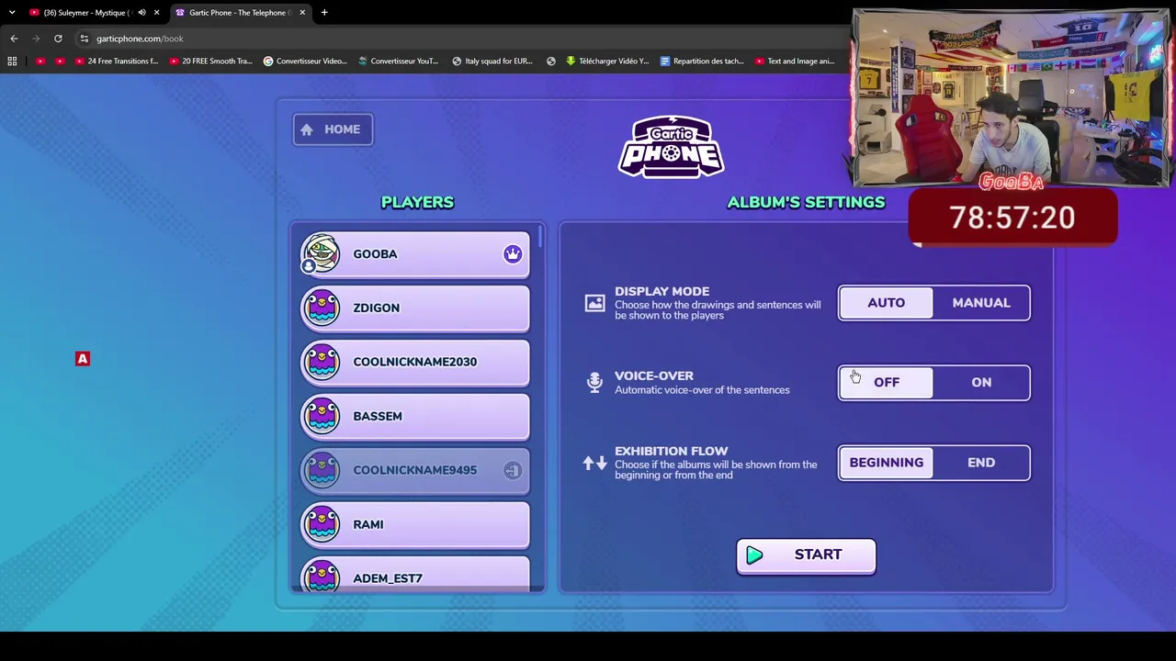The image size is (1176, 661).
Task: Open the '20 FREE Smooth Tra...' bookmark
Action: click(x=210, y=62)
